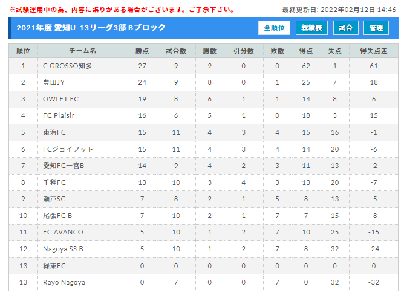
Task: Open the 試合 tab
Action: pos(346,28)
